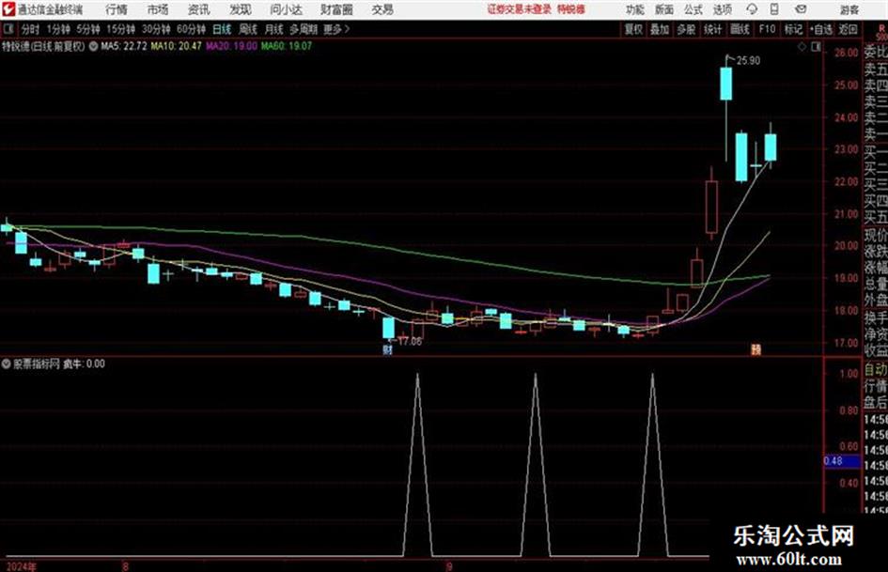
Task: Switch to the 分时 period tab
Action: point(31,29)
